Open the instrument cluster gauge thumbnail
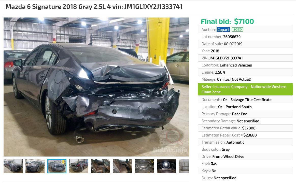Image resolution: width=296 pixels, height=189 pixels. (166, 166)
